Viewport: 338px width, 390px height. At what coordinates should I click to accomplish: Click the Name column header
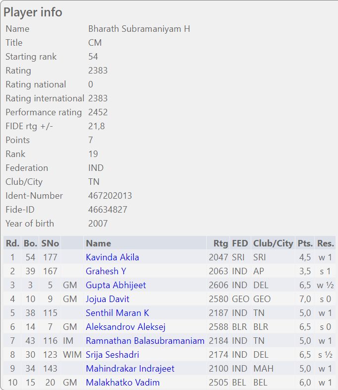98,243
